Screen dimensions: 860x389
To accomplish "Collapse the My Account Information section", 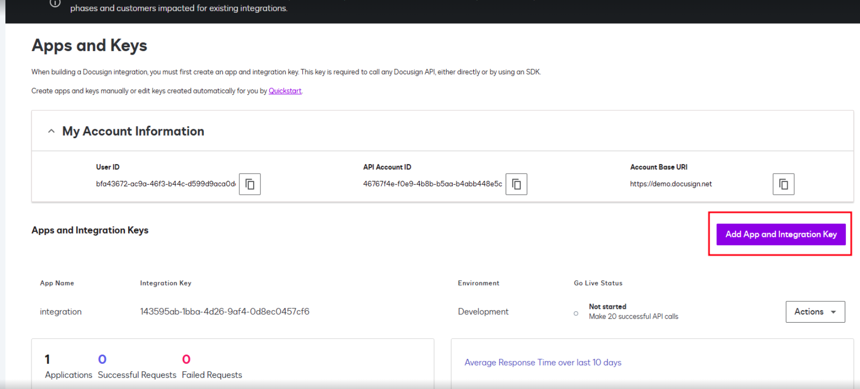I will coord(51,131).
